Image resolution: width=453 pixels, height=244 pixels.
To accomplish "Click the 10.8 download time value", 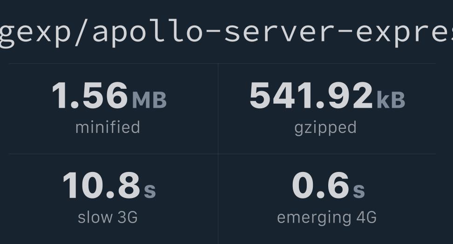I will (101, 185).
